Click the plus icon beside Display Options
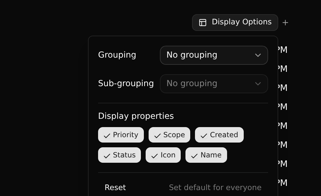 [285, 23]
